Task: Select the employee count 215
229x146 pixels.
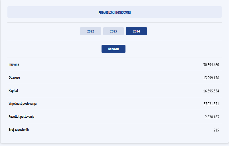Action: click(216, 130)
